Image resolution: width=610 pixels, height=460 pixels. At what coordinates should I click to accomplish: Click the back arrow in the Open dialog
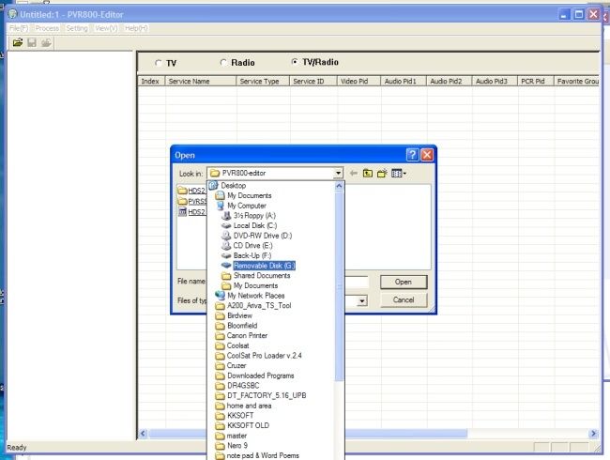[x=353, y=173]
